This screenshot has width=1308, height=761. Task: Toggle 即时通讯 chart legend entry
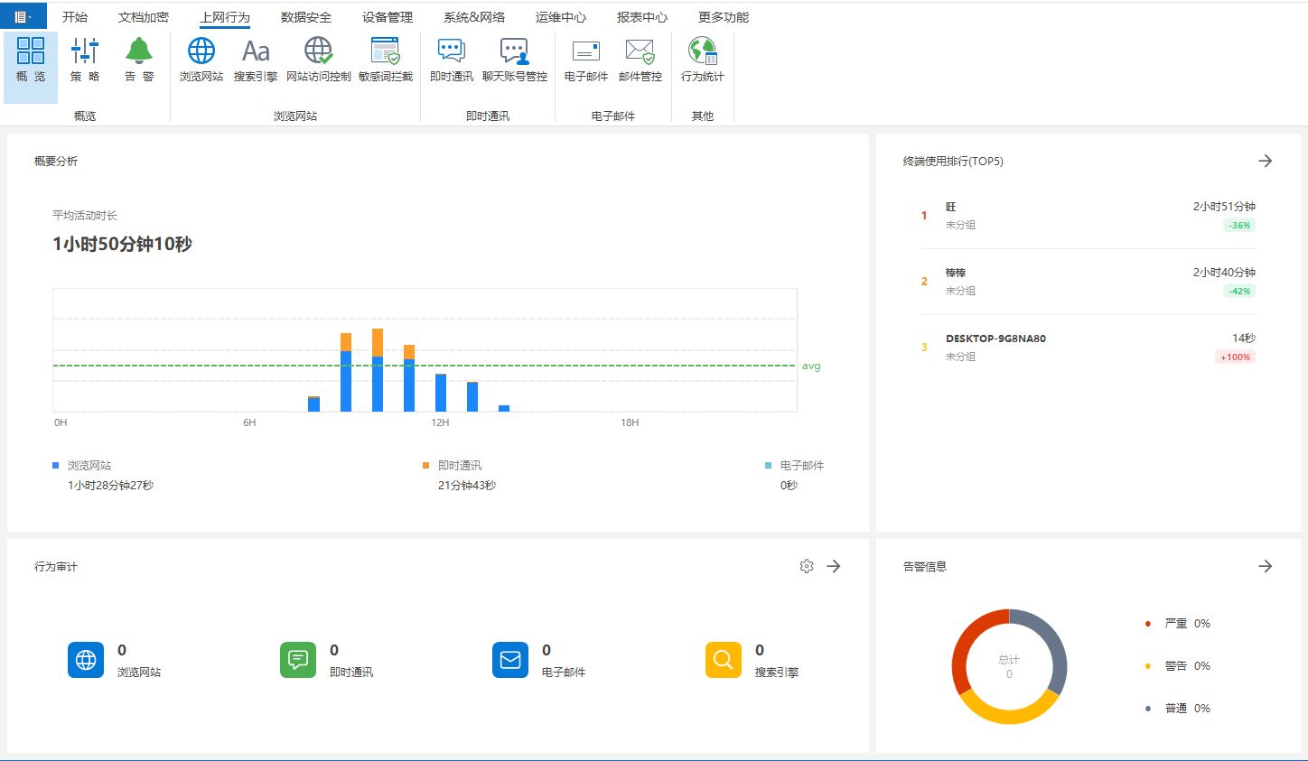453,466
